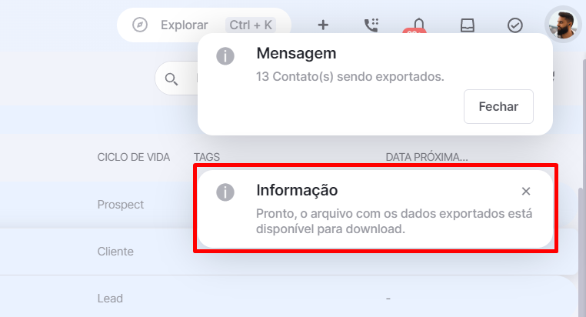
Task: Click the Fechar button
Action: pyautogui.click(x=498, y=106)
